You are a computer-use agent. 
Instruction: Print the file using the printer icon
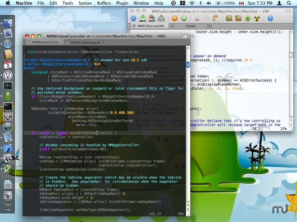(x=161, y=18)
